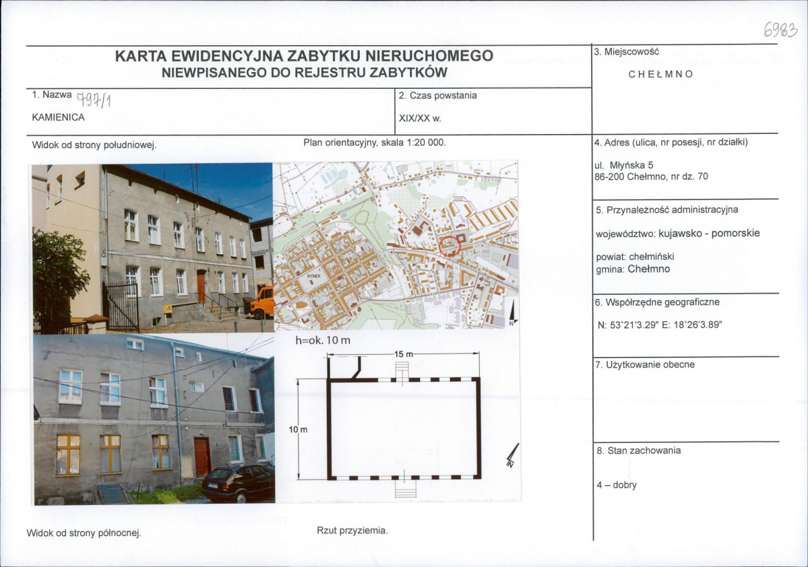Click the XIX/XX w. date field
The width and height of the screenshot is (808, 567).
click(x=420, y=118)
